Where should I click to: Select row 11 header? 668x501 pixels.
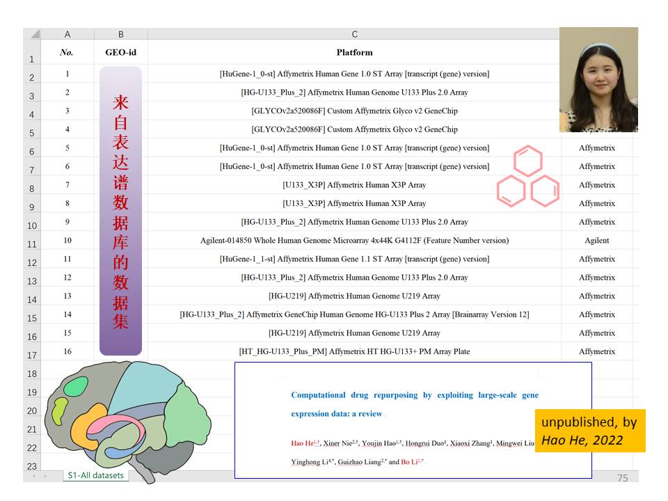pos(32,244)
